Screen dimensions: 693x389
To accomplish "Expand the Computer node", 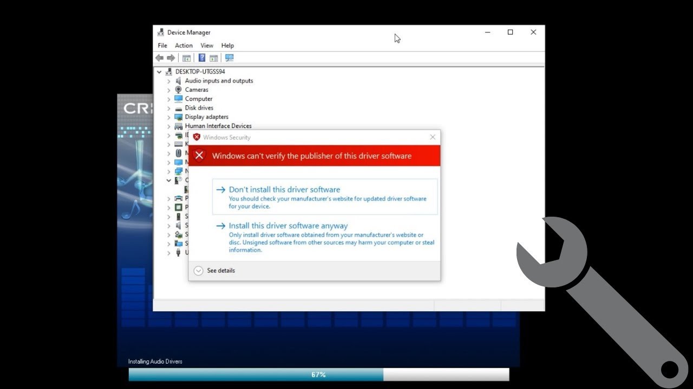I will click(168, 99).
